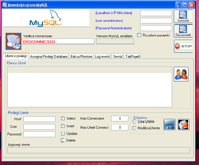
Task: Open the users list icon button
Action: click(x=181, y=74)
